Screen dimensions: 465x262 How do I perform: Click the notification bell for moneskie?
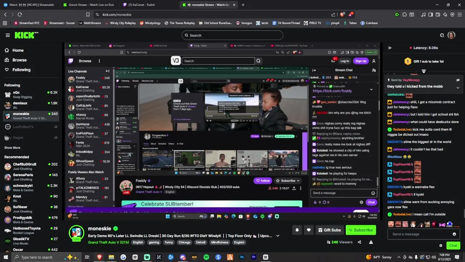pyautogui.click(x=297, y=230)
